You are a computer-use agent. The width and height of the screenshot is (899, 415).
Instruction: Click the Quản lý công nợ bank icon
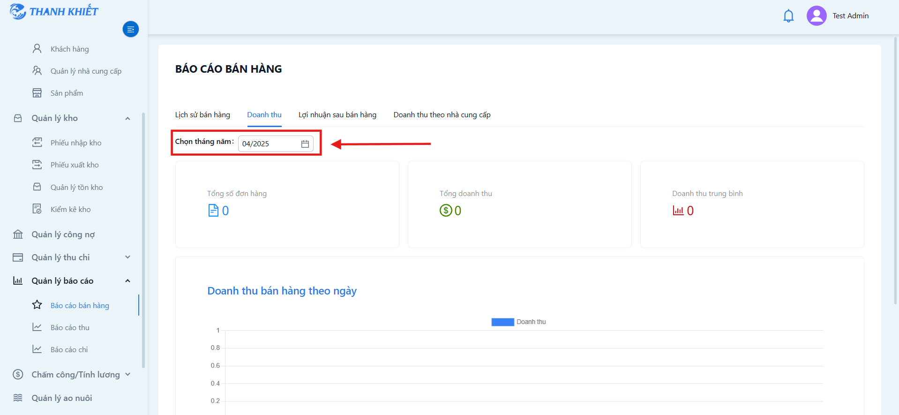click(x=18, y=234)
